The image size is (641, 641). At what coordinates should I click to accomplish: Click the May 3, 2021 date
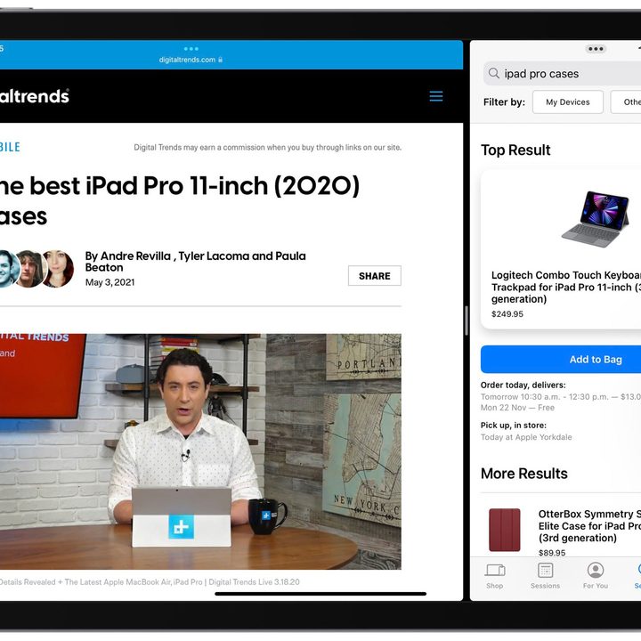110,282
